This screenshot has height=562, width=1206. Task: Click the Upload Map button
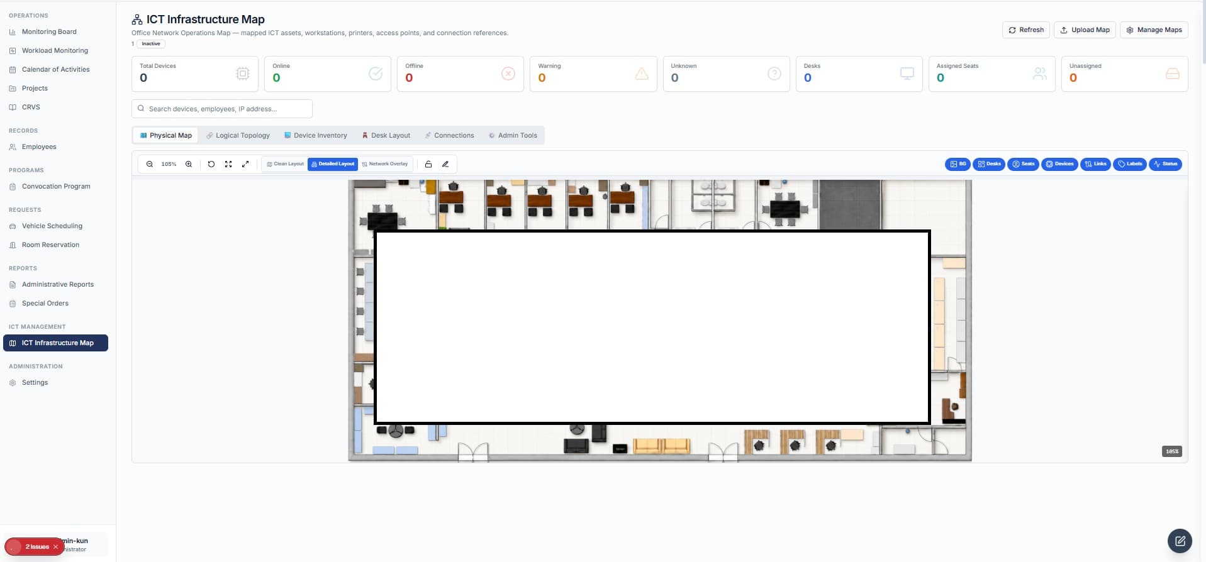(1085, 30)
